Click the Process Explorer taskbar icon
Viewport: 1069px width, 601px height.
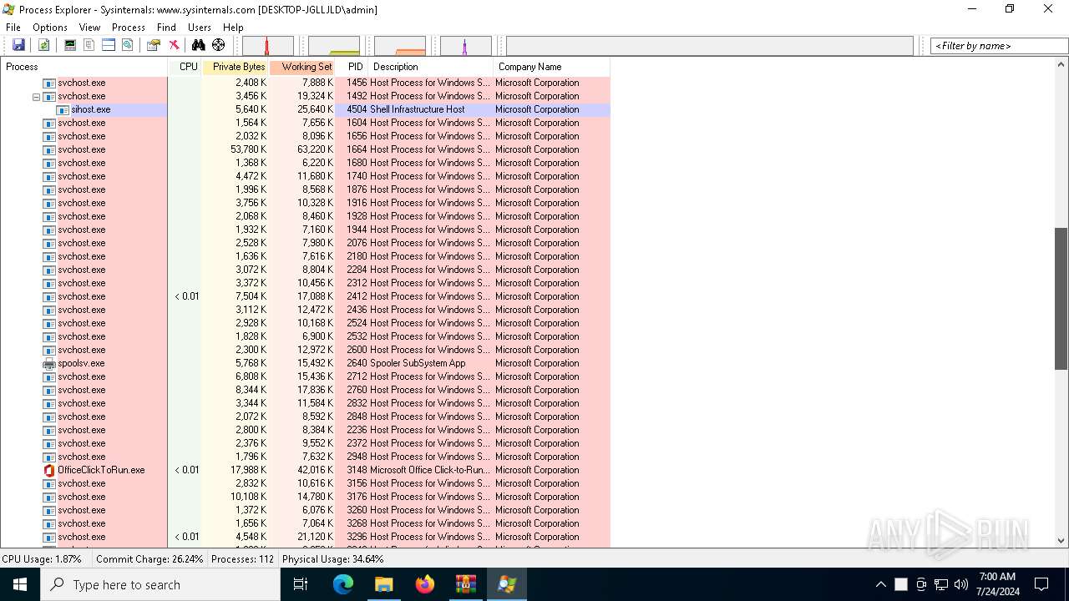tap(507, 584)
